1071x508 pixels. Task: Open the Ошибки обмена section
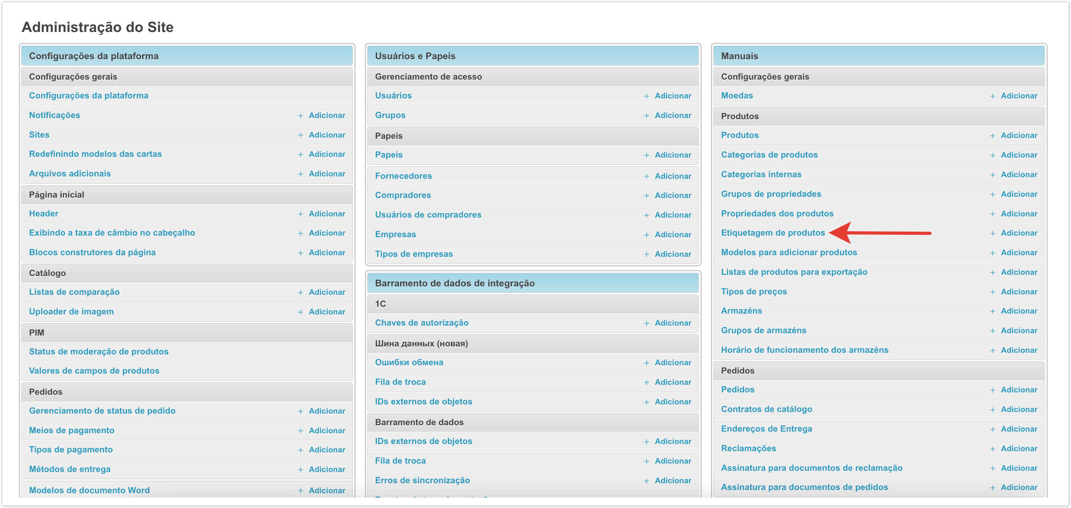pos(409,362)
